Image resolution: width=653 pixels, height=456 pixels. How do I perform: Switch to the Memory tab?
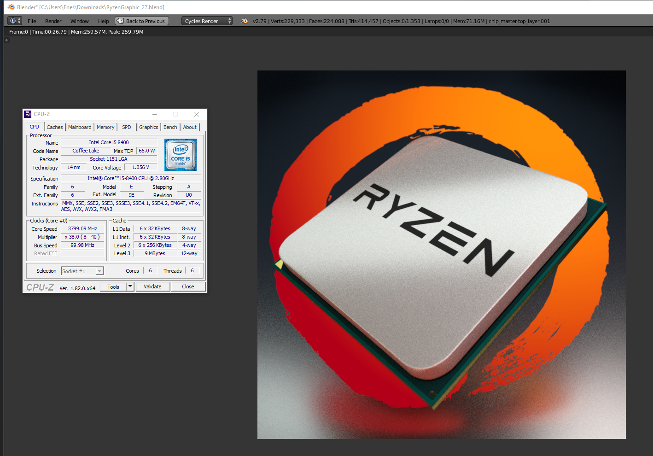point(105,127)
